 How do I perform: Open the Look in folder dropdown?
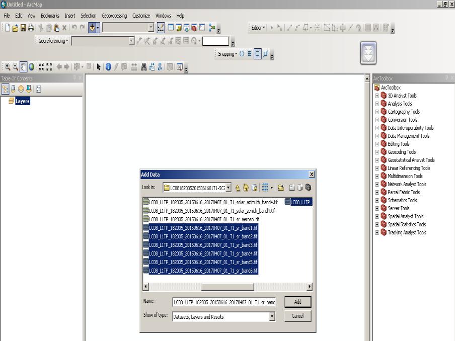point(229,188)
